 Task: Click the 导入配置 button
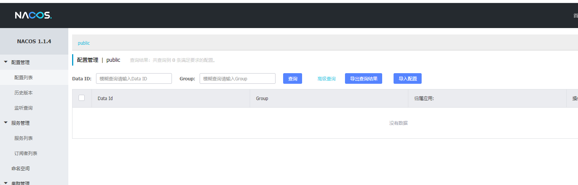coord(408,78)
